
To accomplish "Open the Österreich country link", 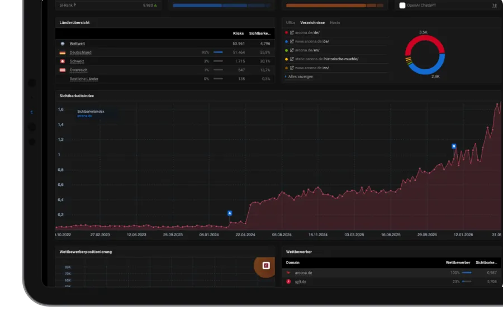I will [x=78, y=70].
